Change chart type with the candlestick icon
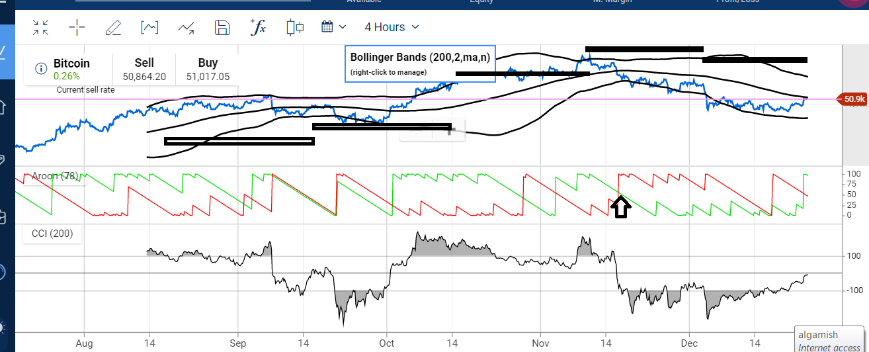Screen dimensions: 869x352 pos(295,27)
